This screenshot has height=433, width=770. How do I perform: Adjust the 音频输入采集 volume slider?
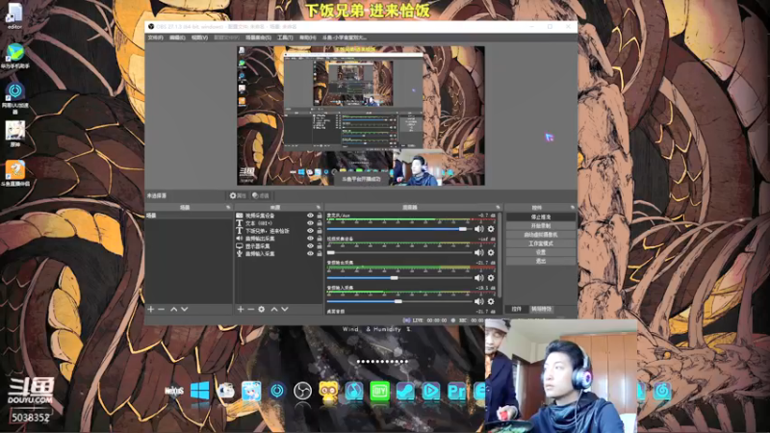coord(398,301)
